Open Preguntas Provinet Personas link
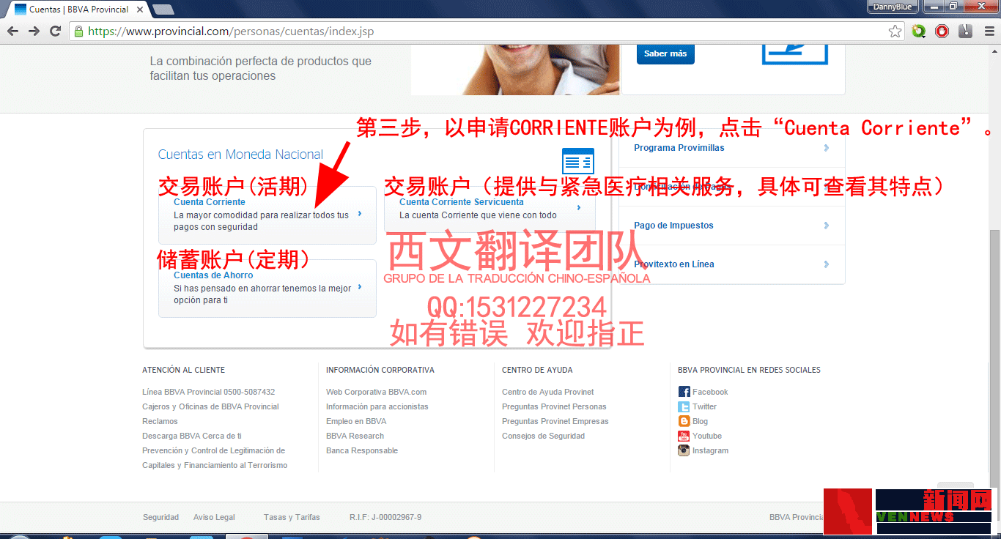 click(554, 406)
